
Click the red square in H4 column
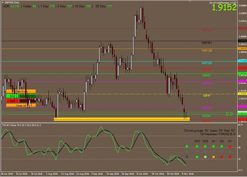(222, 157)
